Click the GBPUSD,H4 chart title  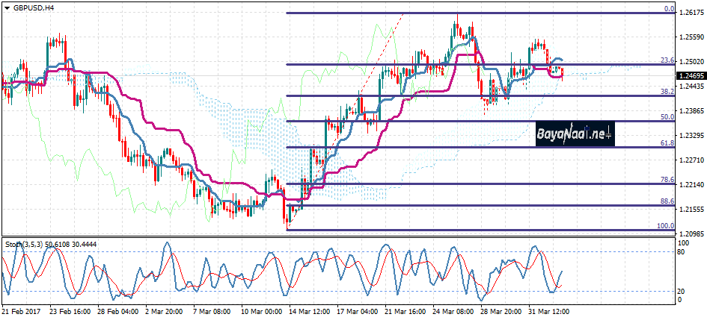point(34,7)
